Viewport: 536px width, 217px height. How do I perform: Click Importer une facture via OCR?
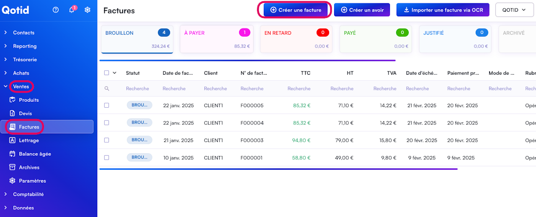pyautogui.click(x=443, y=10)
